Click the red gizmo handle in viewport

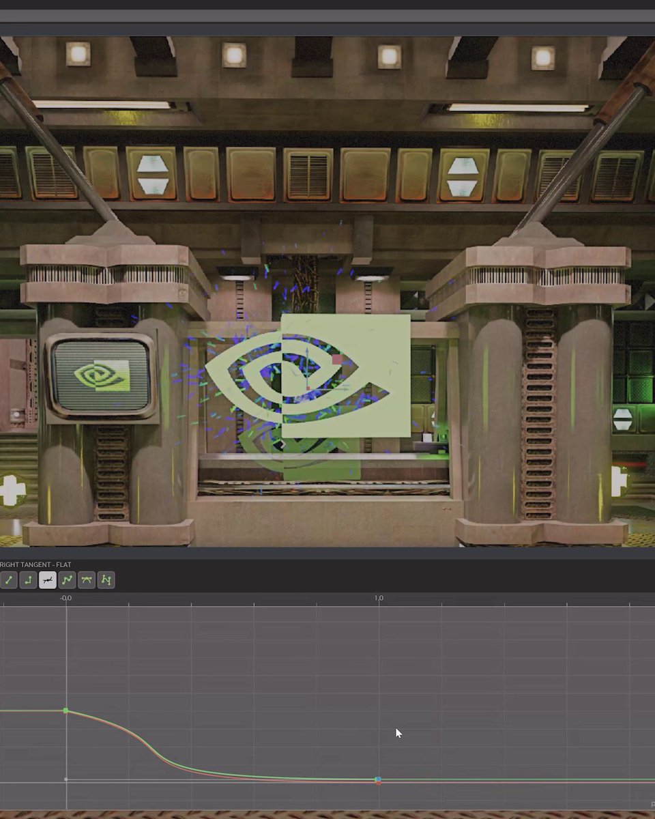[337, 359]
